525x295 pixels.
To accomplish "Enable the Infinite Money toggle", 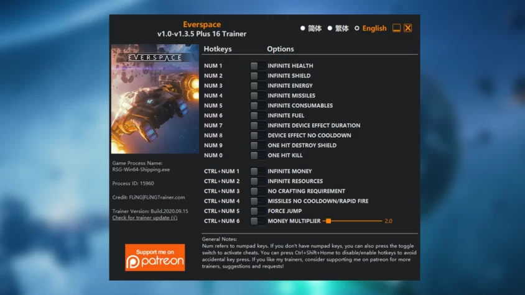I will point(258,171).
